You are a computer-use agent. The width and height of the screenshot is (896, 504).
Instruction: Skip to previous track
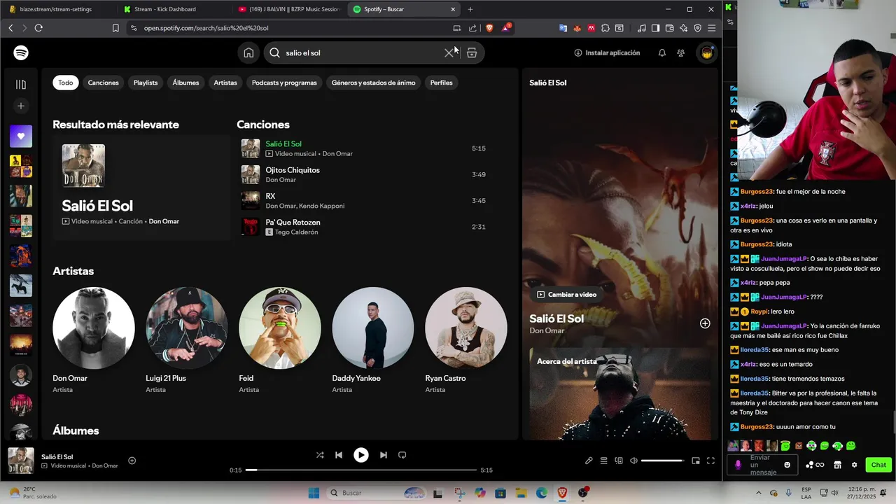pyautogui.click(x=339, y=455)
